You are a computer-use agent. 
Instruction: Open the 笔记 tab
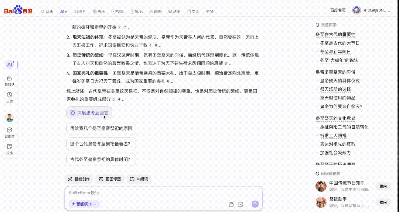point(137,12)
